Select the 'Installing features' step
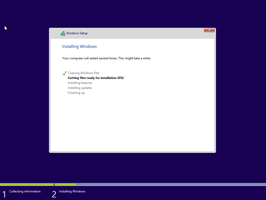This screenshot has height=200, width=266. (x=80, y=83)
